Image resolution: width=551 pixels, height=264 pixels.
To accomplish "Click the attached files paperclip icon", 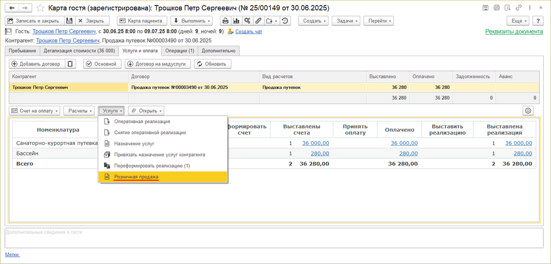I will click(258, 21).
